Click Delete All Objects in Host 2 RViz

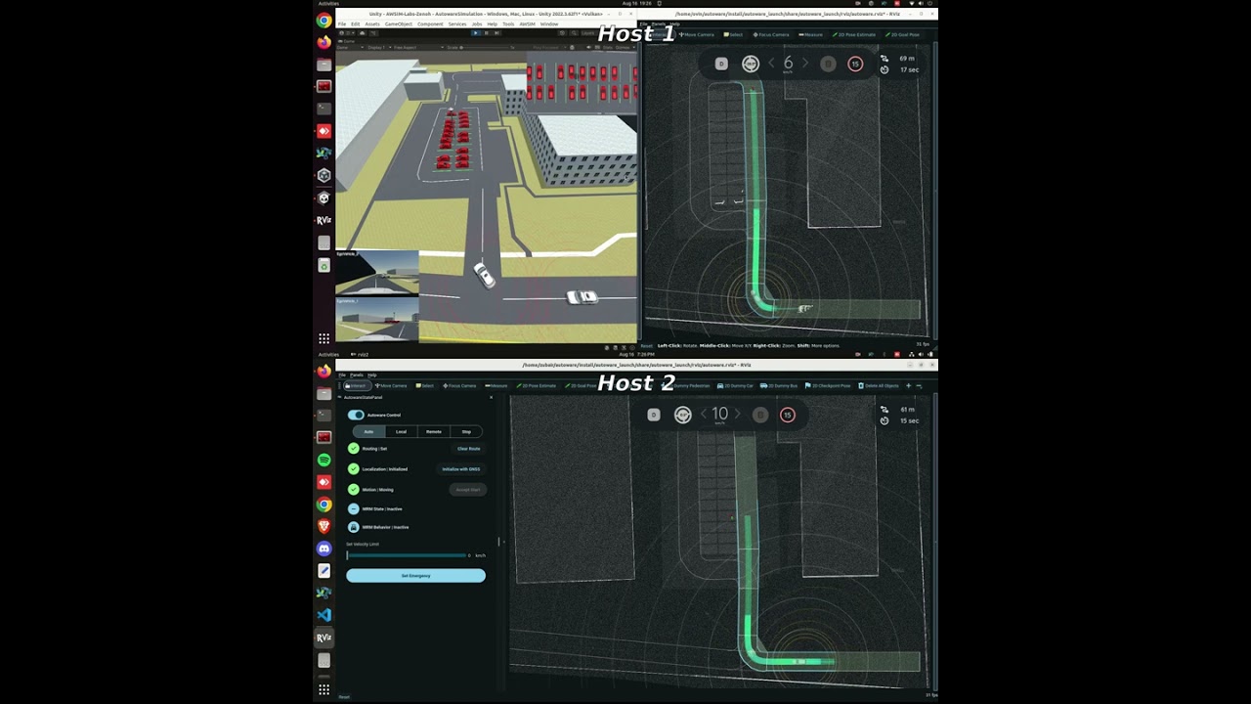click(x=878, y=386)
